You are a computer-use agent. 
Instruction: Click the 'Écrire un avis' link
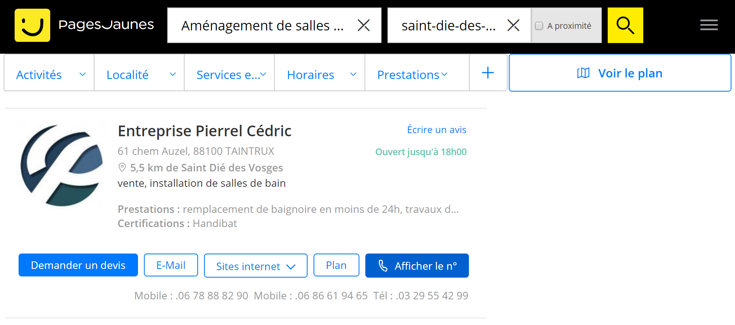(436, 130)
